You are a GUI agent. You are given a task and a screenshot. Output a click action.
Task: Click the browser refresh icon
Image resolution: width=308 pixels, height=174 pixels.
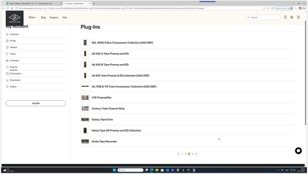click(x=8, y=8)
